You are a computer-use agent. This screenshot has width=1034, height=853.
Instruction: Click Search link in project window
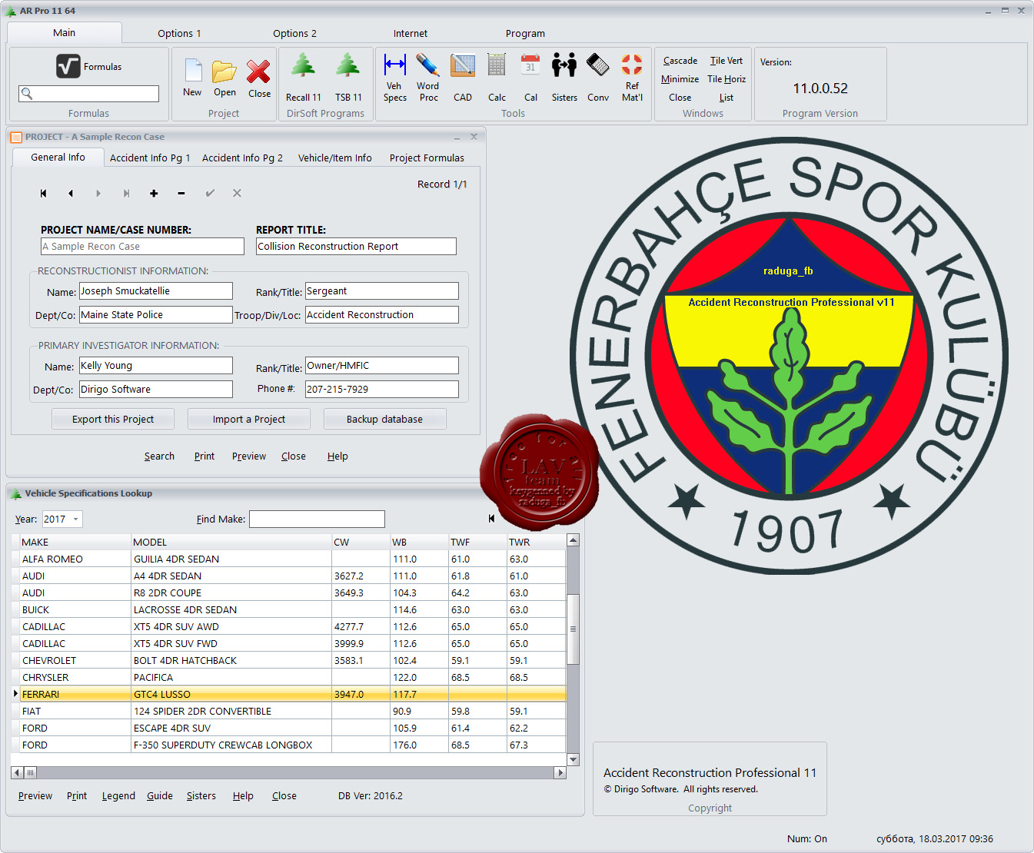click(x=159, y=456)
